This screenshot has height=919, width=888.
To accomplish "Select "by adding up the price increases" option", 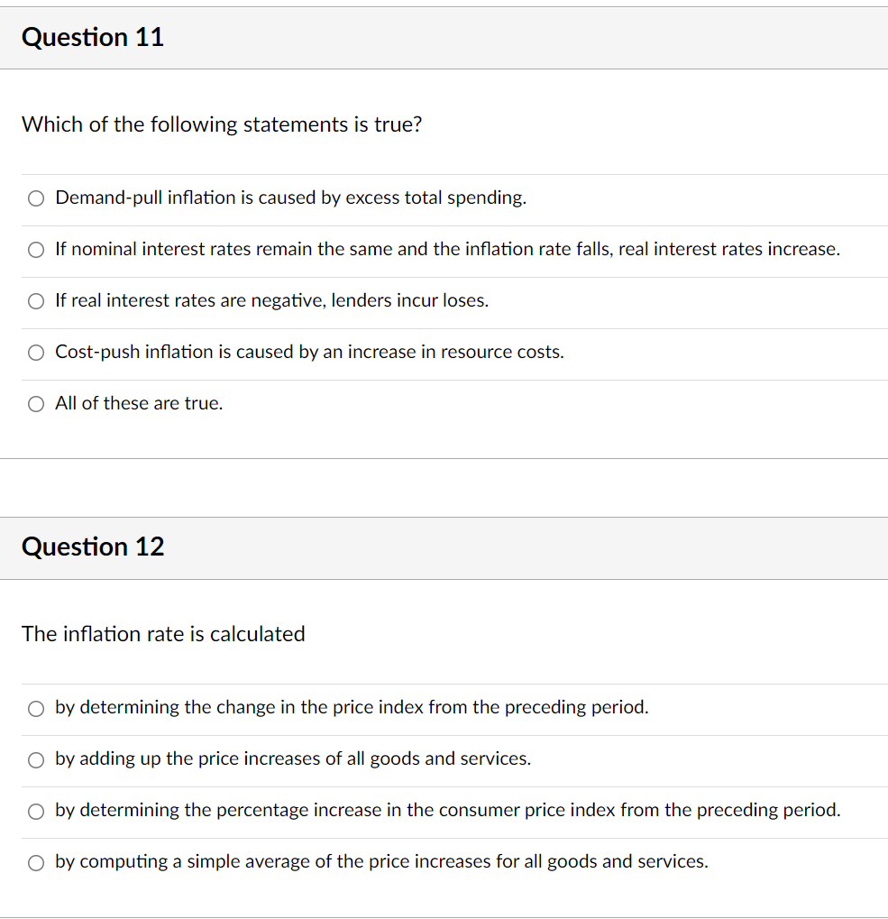I will pyautogui.click(x=35, y=759).
